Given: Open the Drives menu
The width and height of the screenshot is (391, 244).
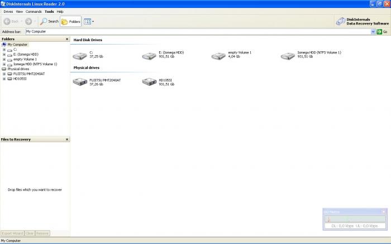Looking at the screenshot, I should point(8,12).
